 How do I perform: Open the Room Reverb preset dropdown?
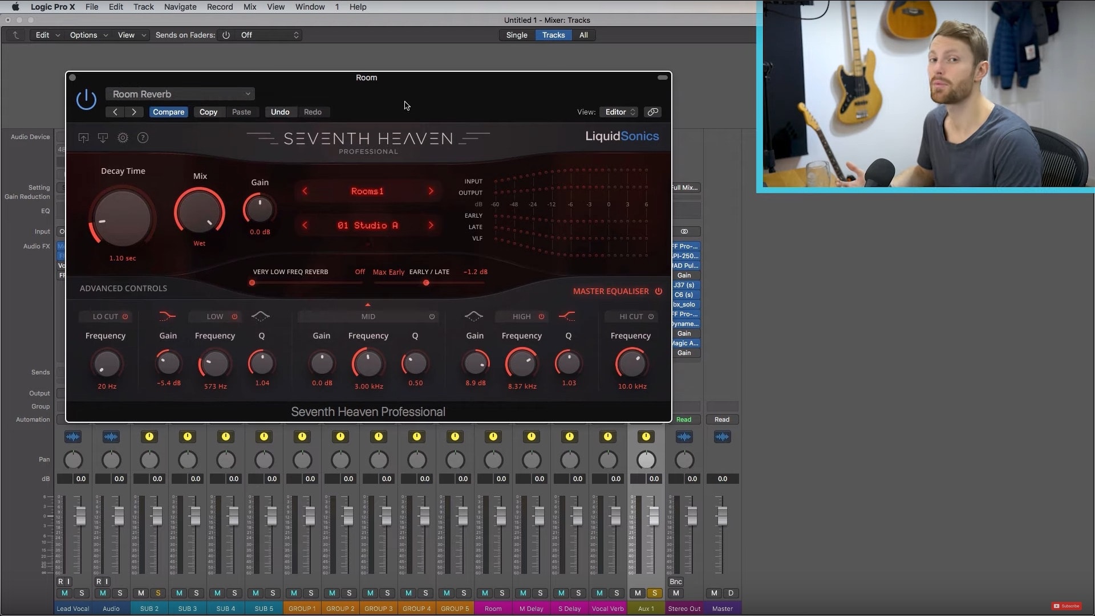[180, 94]
